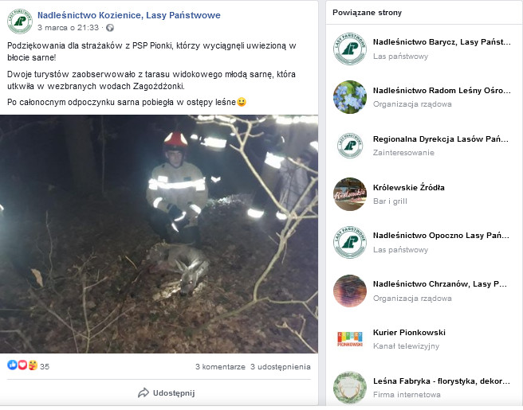The height and width of the screenshot is (410, 523).
Task: View the 3 udostępnienia shares
Action: pyautogui.click(x=280, y=367)
